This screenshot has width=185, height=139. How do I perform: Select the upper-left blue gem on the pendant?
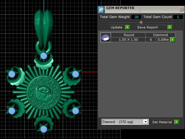pos(12,74)
